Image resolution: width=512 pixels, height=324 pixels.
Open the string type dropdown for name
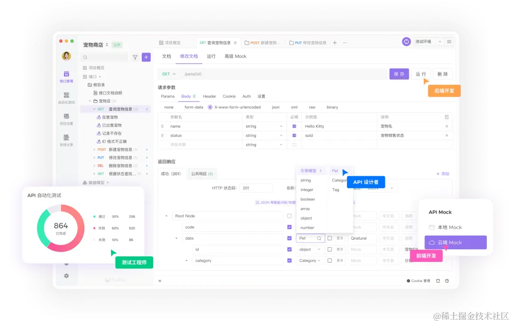pos(264,126)
